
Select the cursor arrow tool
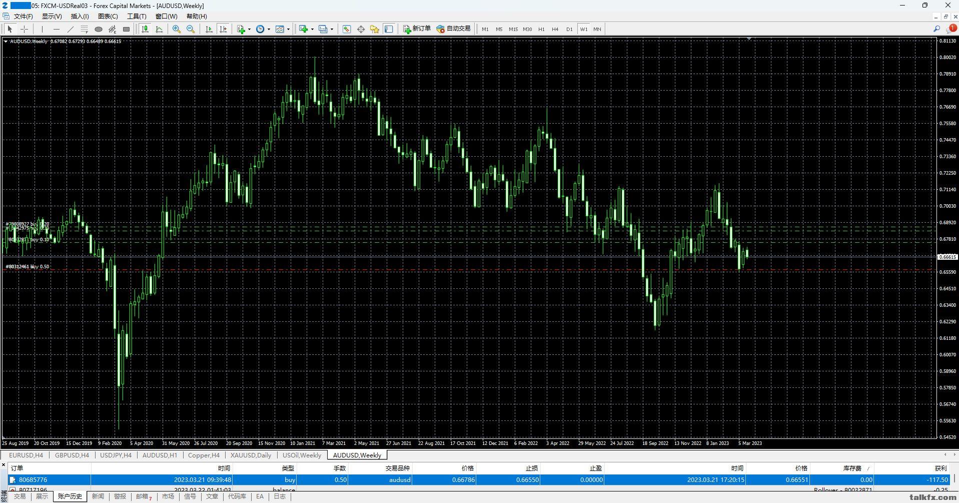[x=10, y=29]
